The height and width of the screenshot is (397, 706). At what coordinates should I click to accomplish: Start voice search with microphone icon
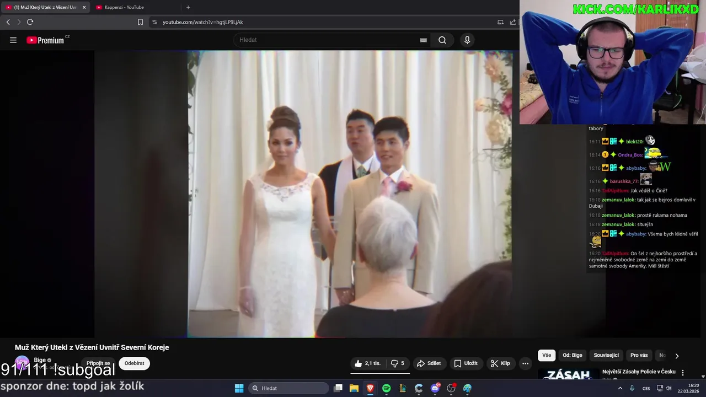pyautogui.click(x=467, y=40)
